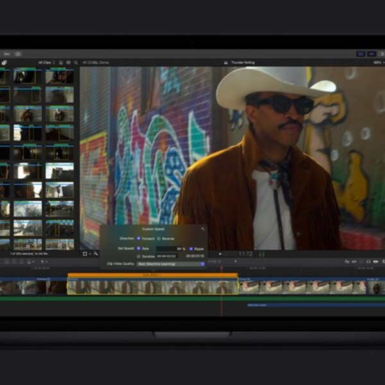Click the viewer play button
Image resolution: width=385 pixels, height=385 pixels.
pyautogui.click(x=220, y=254)
